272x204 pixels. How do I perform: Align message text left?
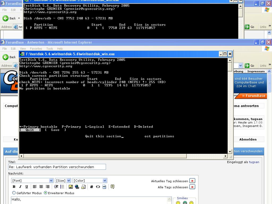tap(35, 187)
